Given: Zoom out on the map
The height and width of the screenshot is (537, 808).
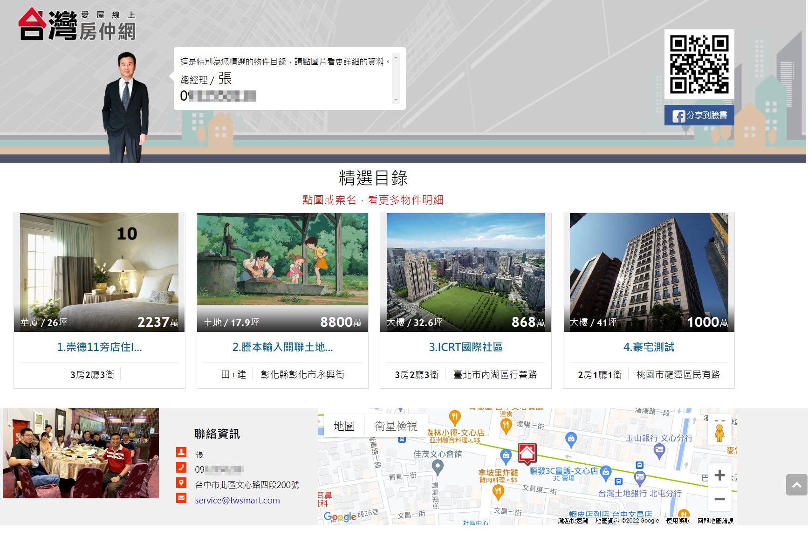Looking at the screenshot, I should pyautogui.click(x=719, y=499).
